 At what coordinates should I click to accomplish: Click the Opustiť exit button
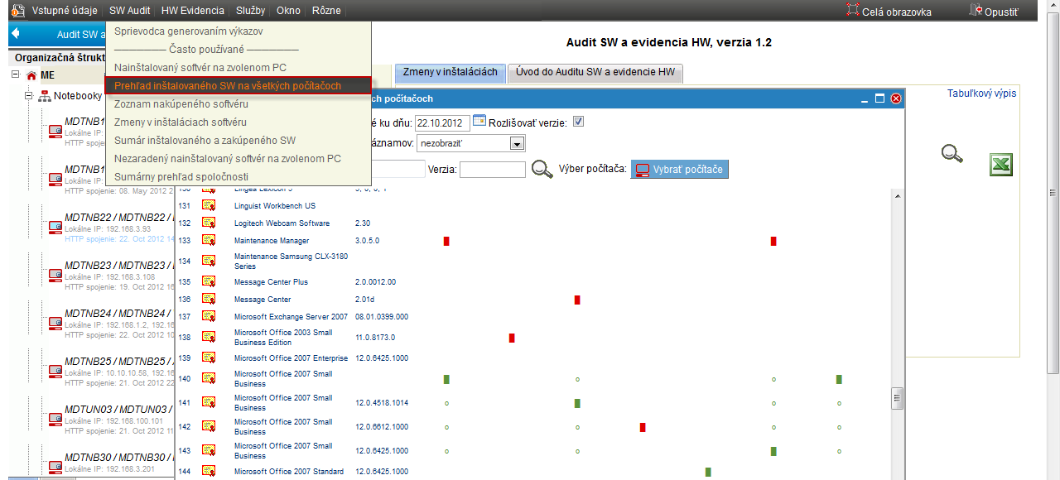[994, 12]
